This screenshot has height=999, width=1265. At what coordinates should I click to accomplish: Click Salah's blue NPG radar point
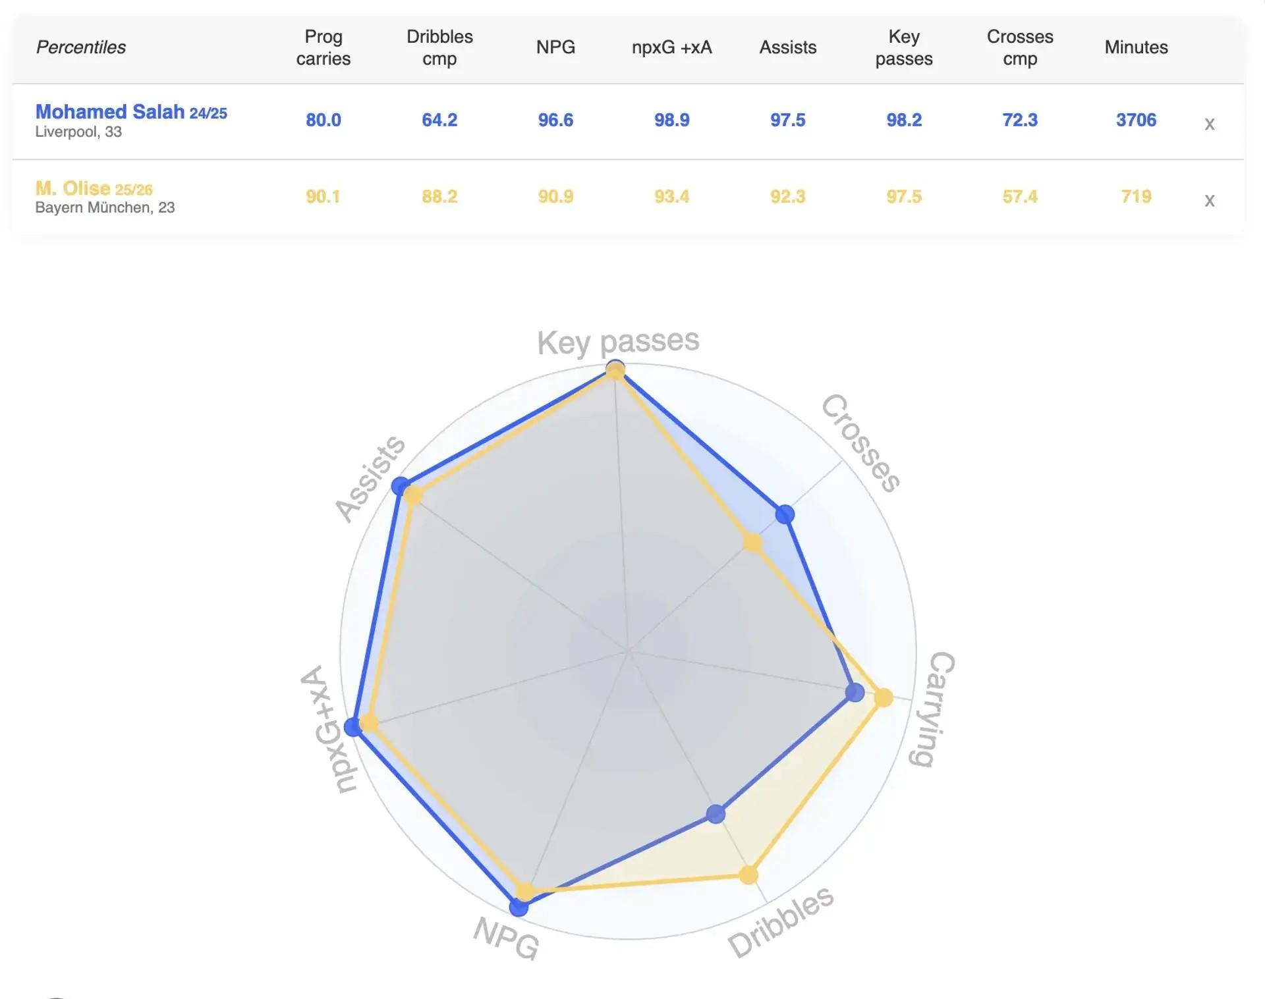(x=519, y=907)
